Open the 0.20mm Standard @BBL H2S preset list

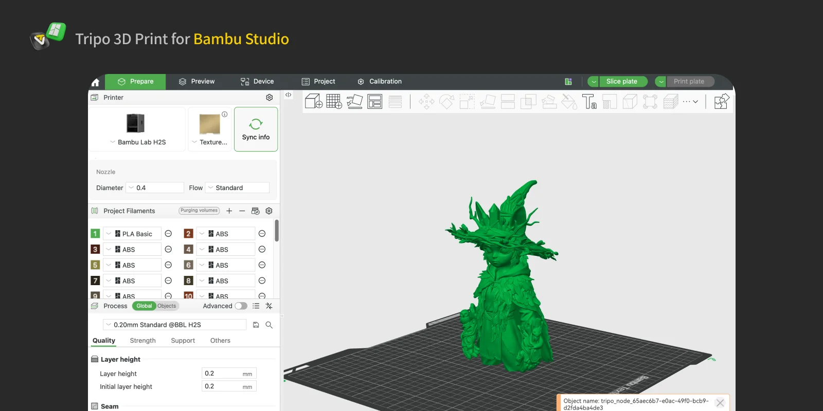pyautogui.click(x=174, y=325)
